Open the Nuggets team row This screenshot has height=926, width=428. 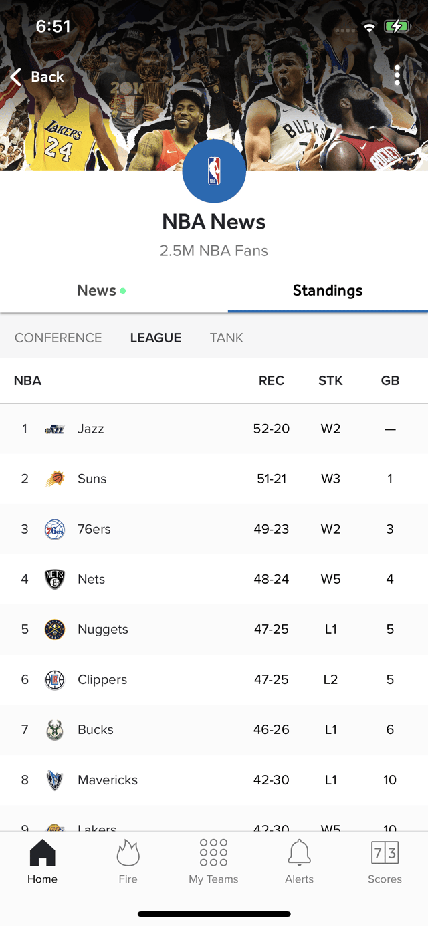tap(214, 629)
